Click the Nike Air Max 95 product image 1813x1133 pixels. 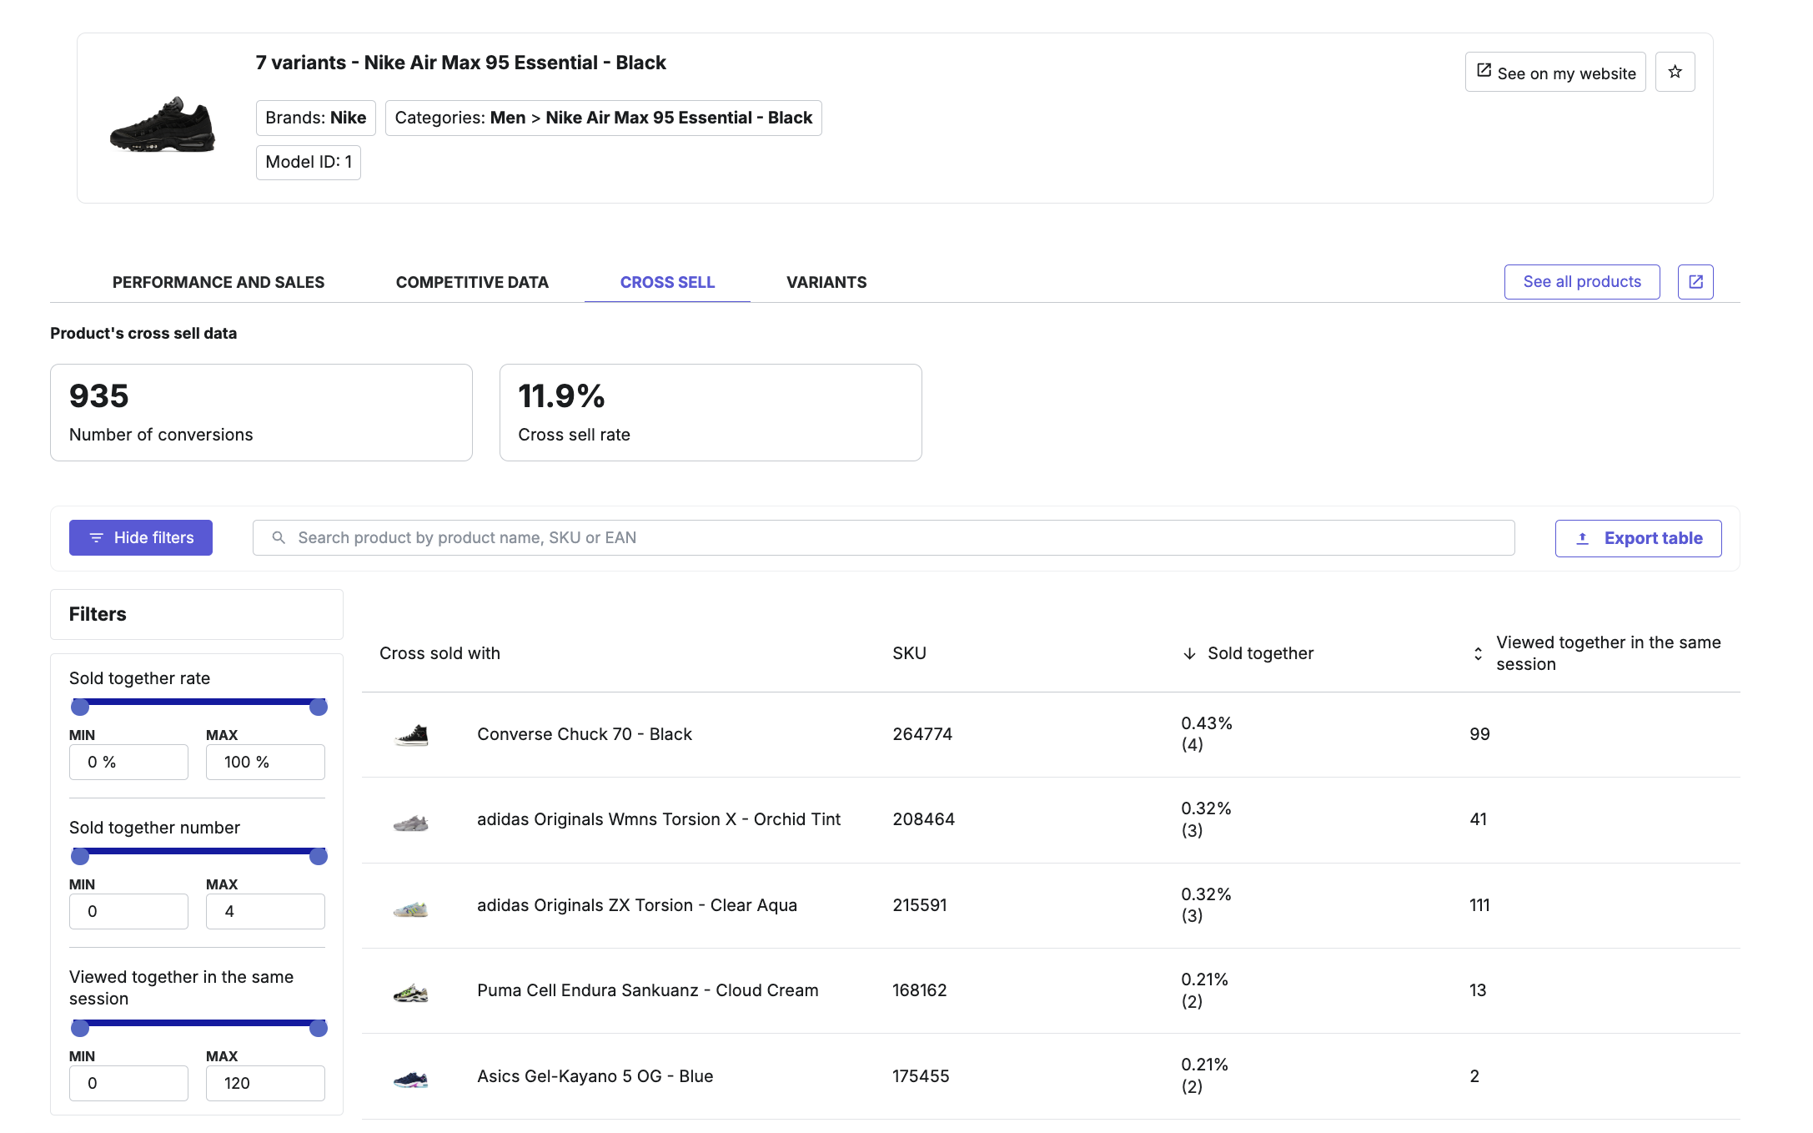tap(163, 123)
